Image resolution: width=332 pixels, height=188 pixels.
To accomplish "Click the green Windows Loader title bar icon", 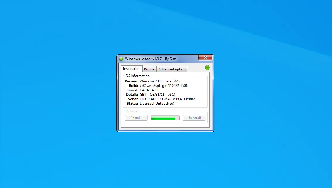I will [x=121, y=59].
